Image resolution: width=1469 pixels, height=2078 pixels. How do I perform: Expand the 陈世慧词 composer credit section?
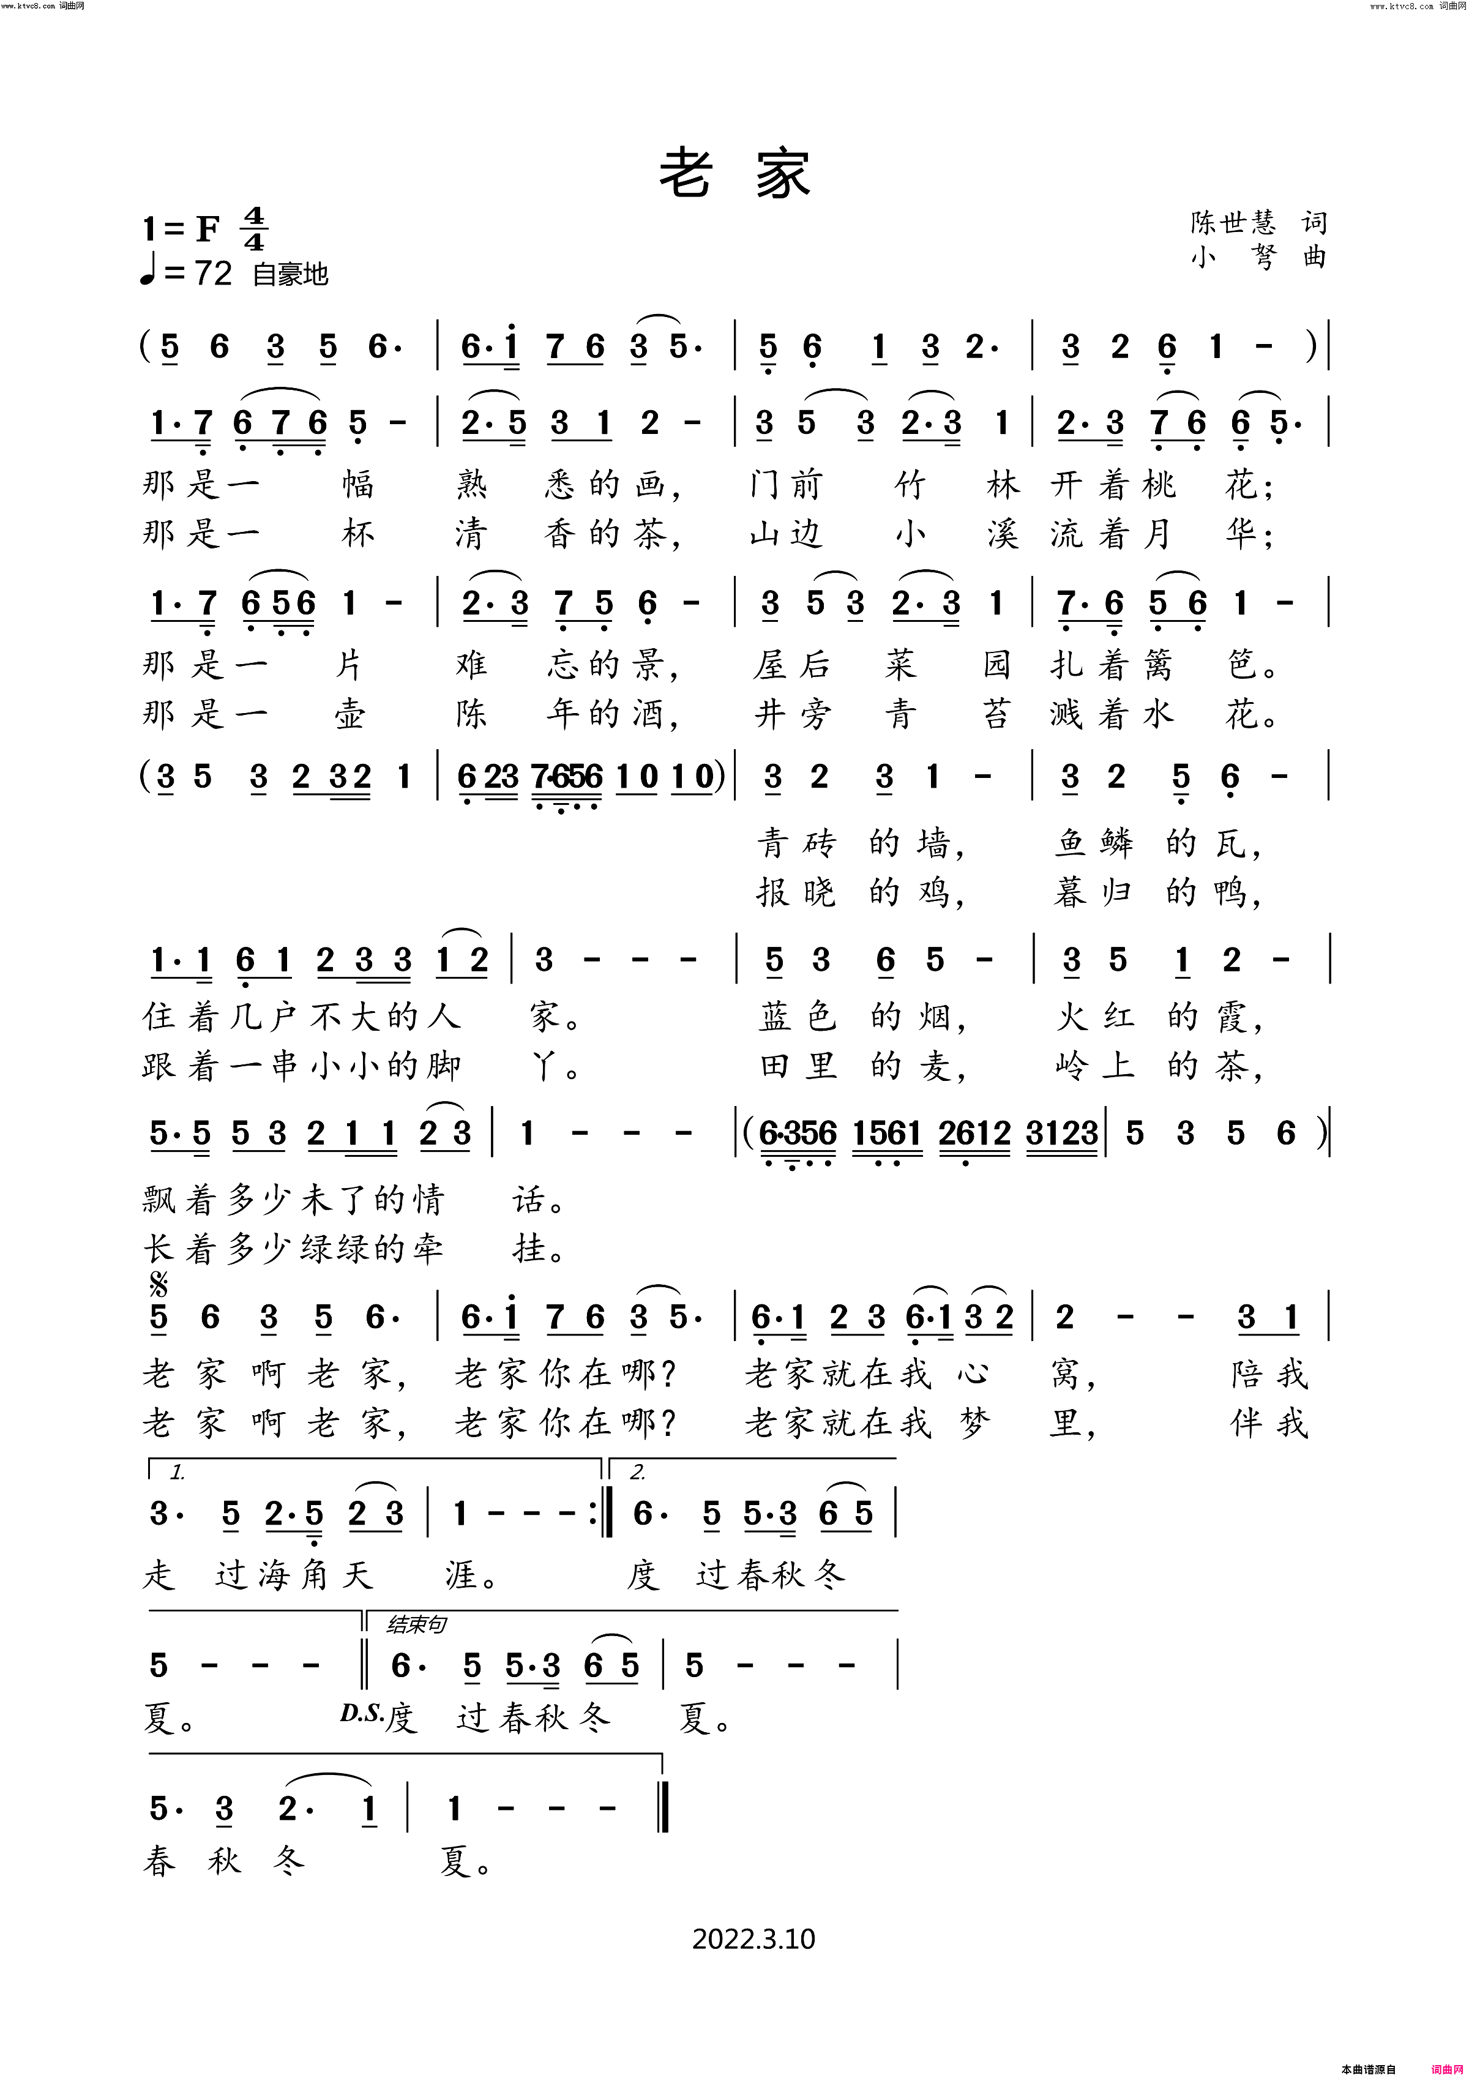tap(1272, 191)
